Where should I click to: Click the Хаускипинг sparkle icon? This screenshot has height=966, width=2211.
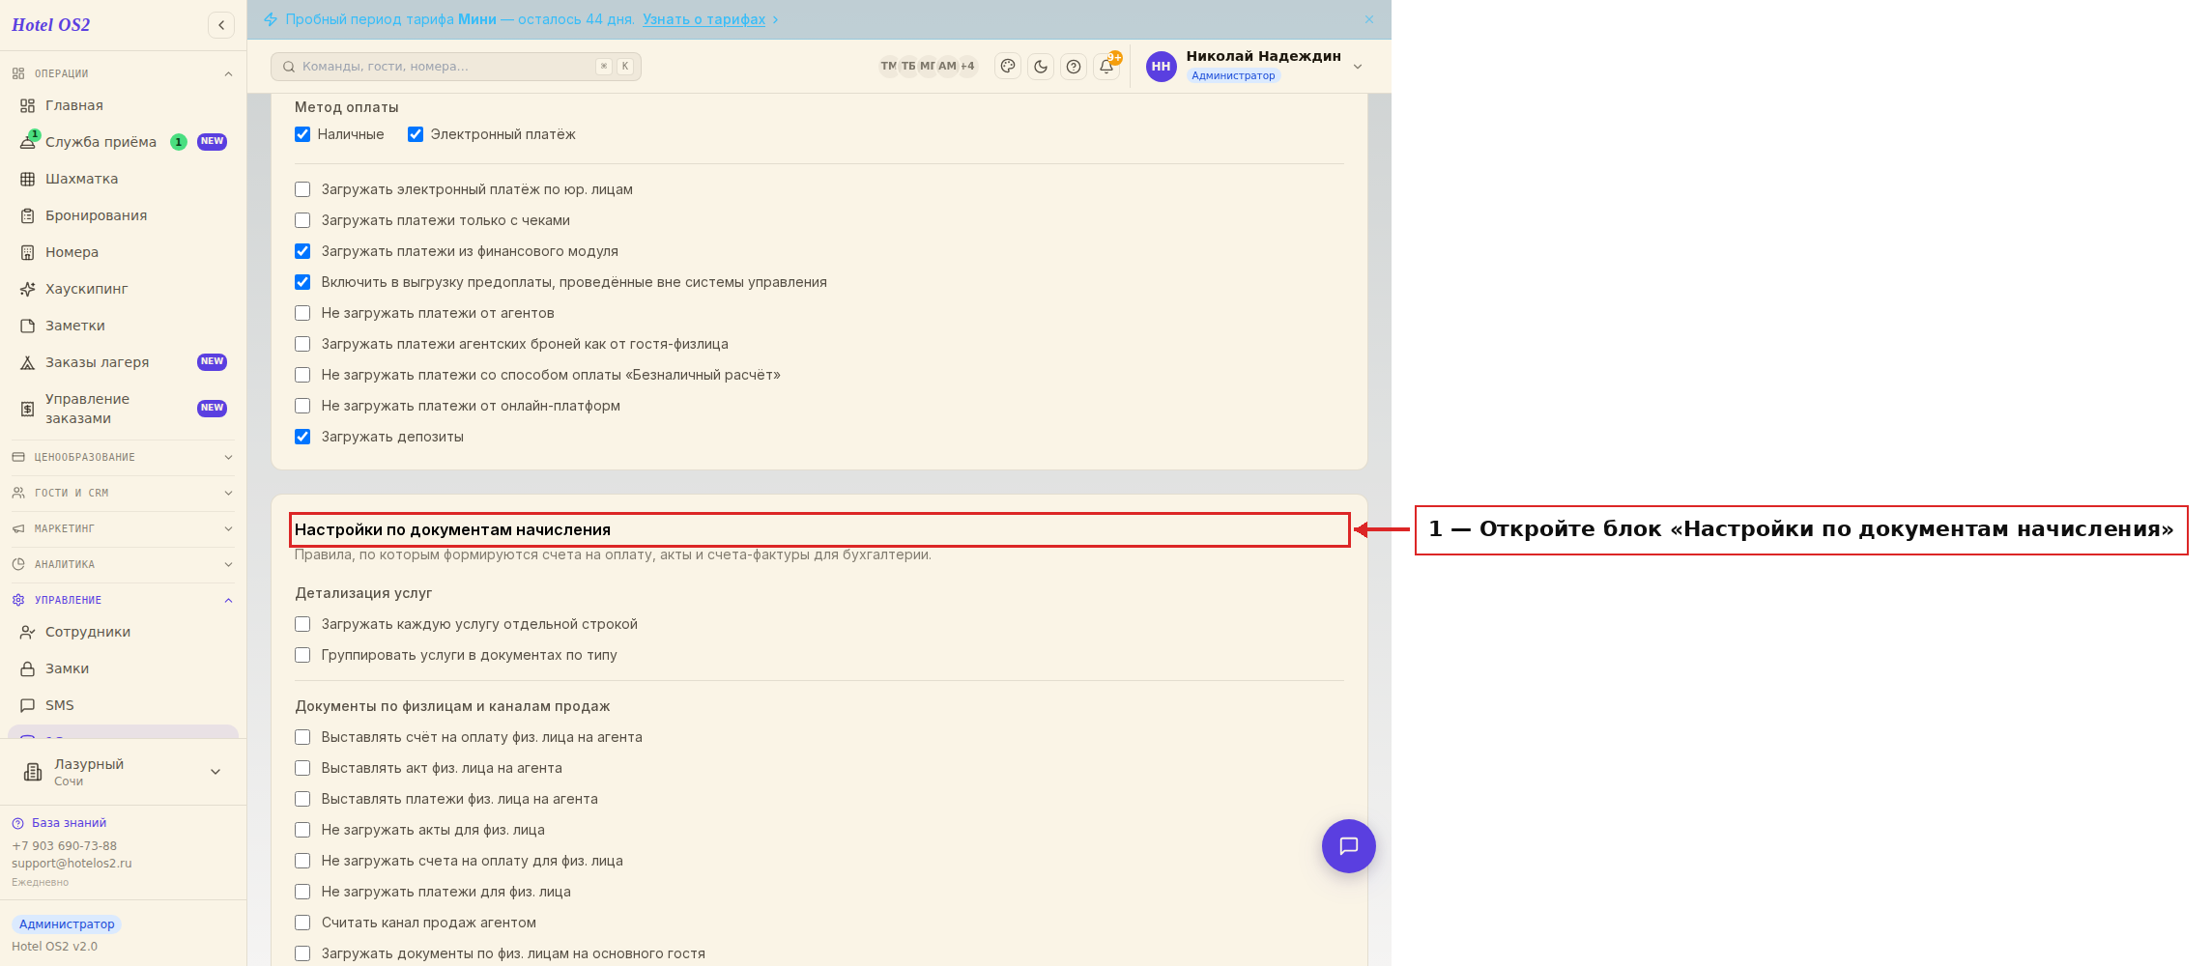tap(28, 289)
